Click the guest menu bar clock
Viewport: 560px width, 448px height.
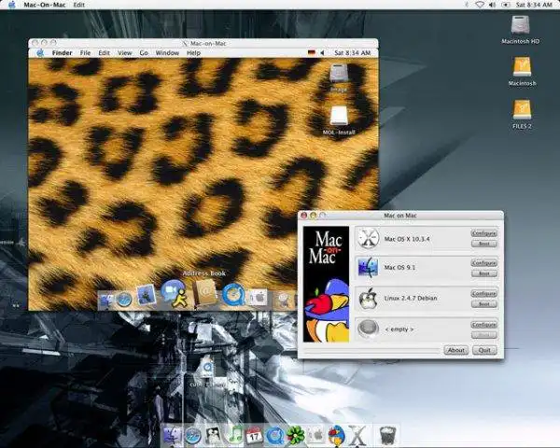pos(352,53)
